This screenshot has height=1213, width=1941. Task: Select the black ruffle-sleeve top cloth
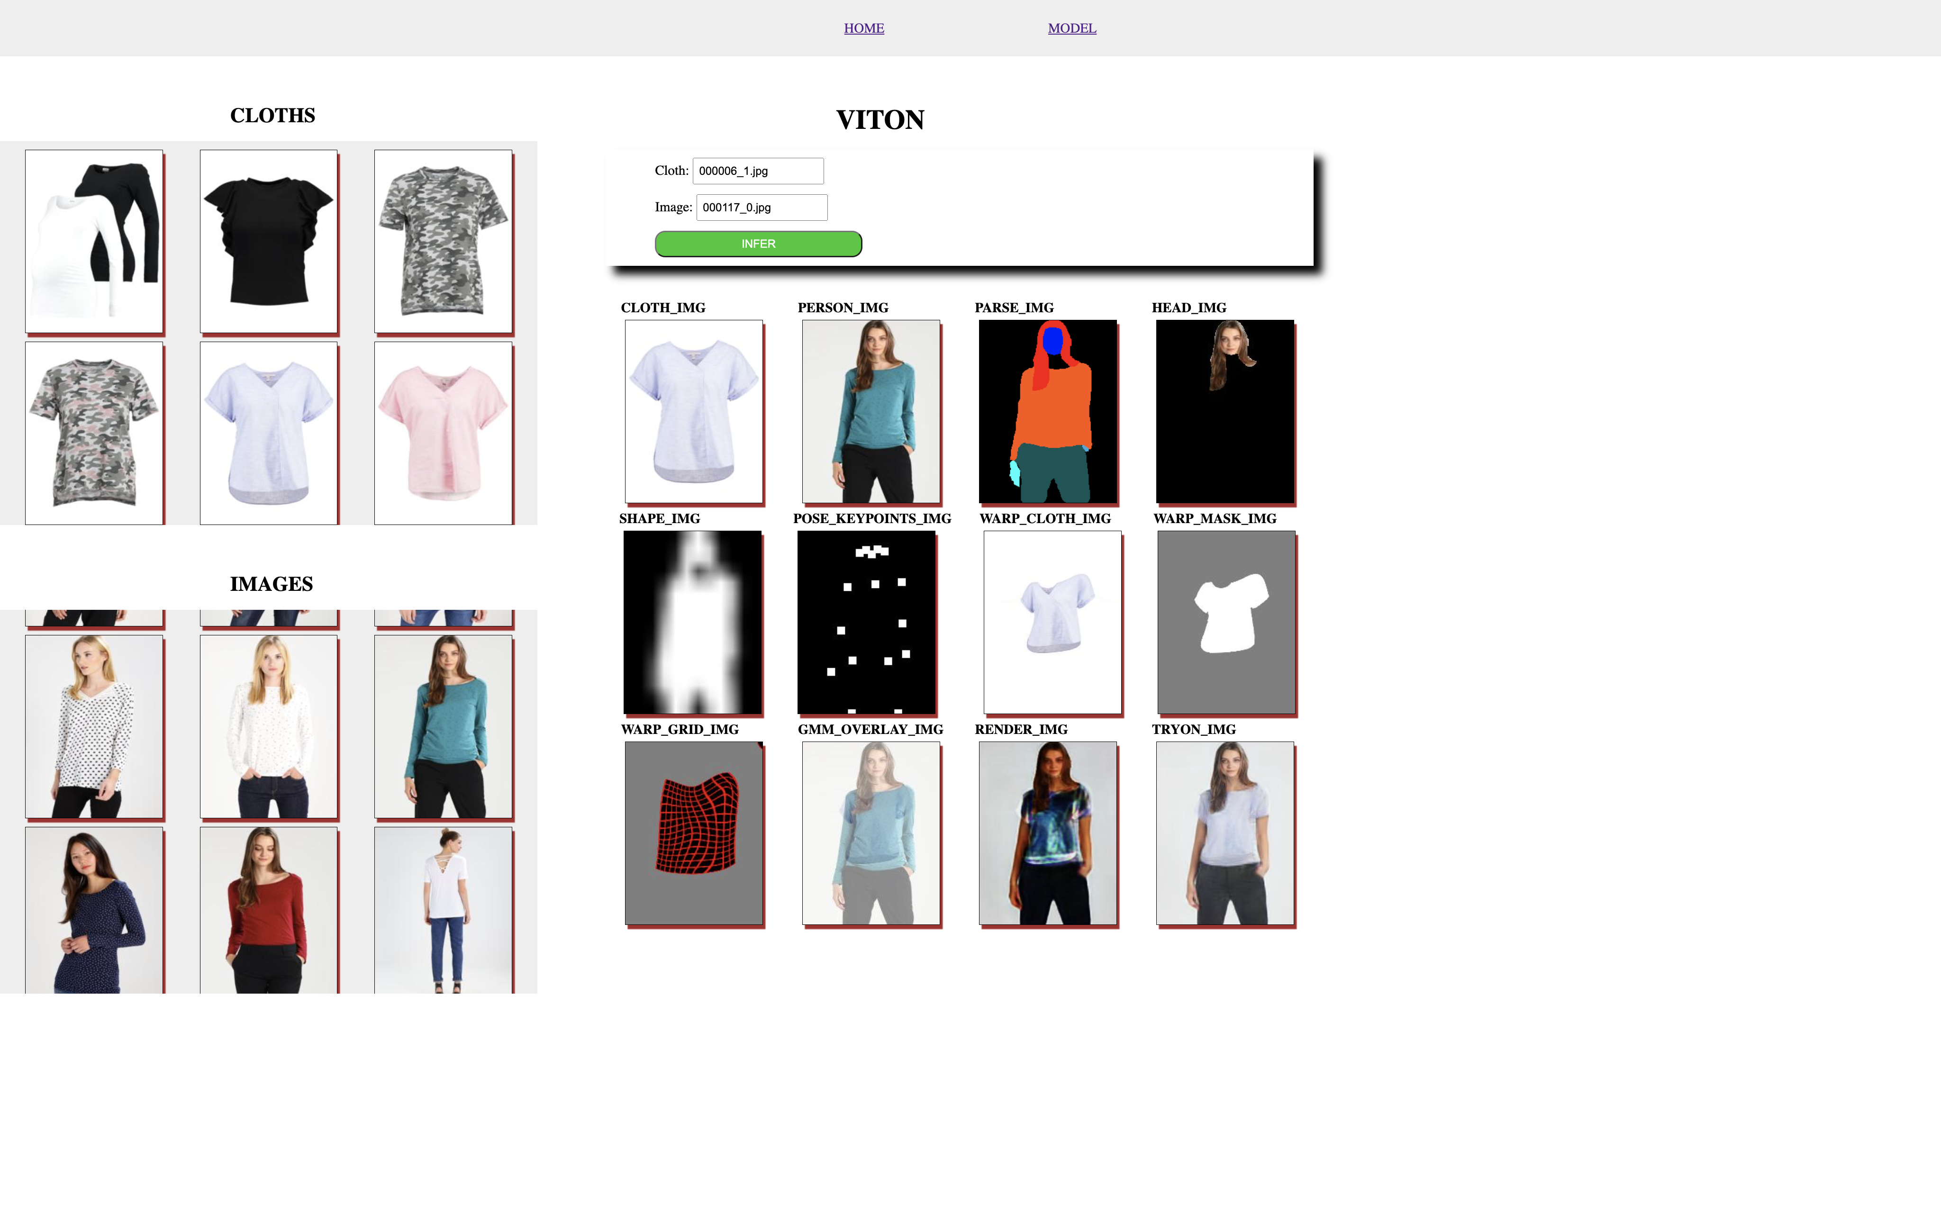(269, 241)
